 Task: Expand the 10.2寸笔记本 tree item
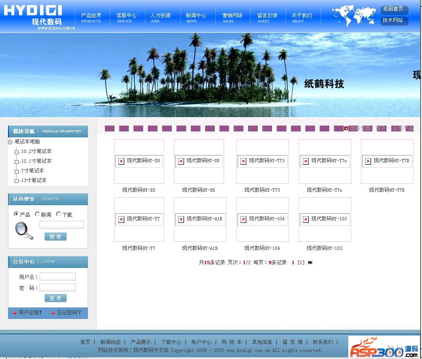pyautogui.click(x=17, y=152)
